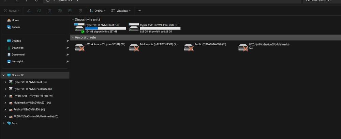Click C: drive storage usage bar

[105, 28]
